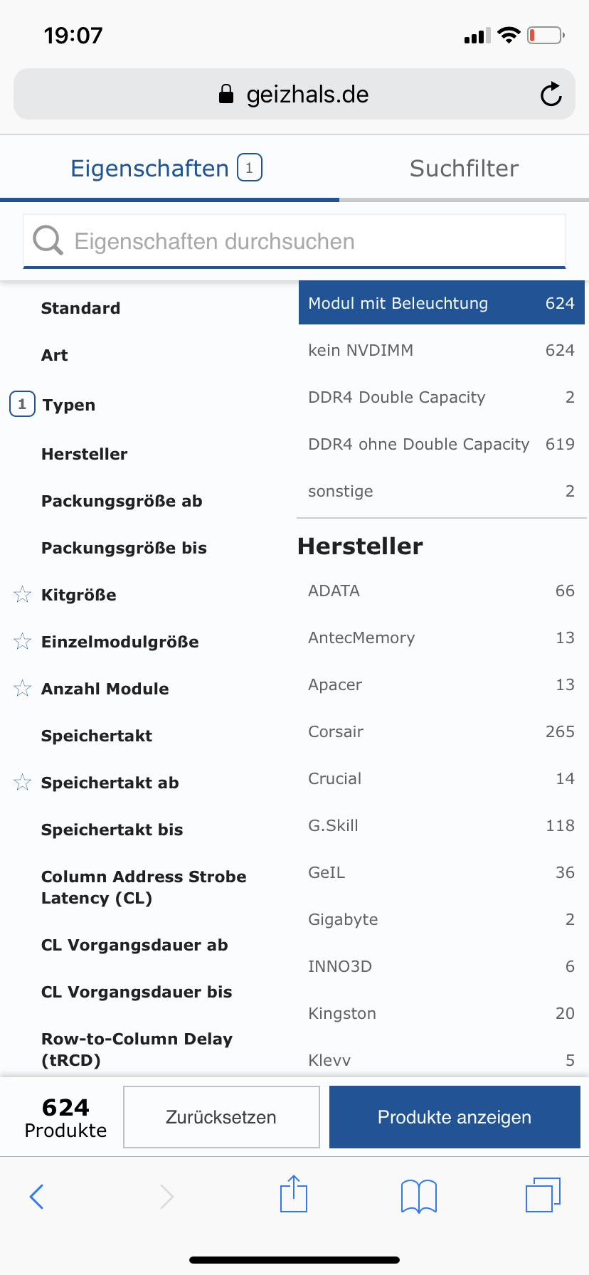
Task: Open the Safari share sheet icon
Action: click(294, 1195)
